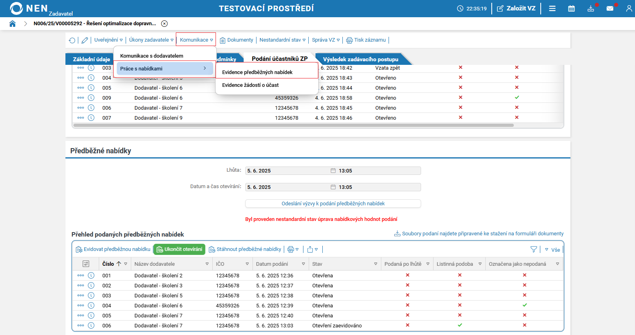635x335 pixels.
Task: Close the N006/25/V00005292 breadcrumb tab
Action: pyautogui.click(x=165, y=24)
